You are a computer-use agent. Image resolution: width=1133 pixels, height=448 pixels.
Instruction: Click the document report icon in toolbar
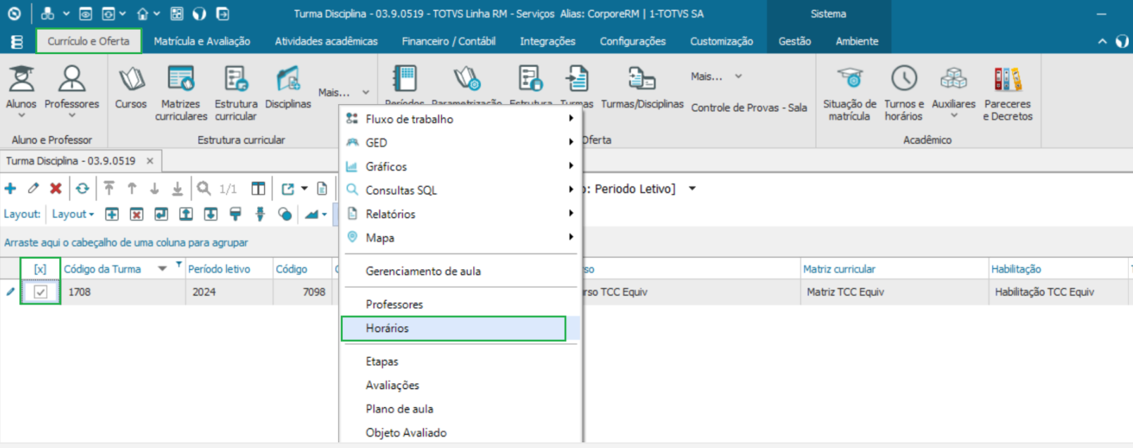pos(322,188)
